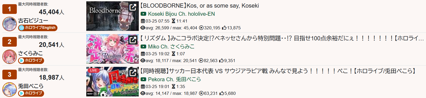Open the BLOODBORNE Kos stream title
This screenshot has height=98, width=426.
click(x=200, y=6)
